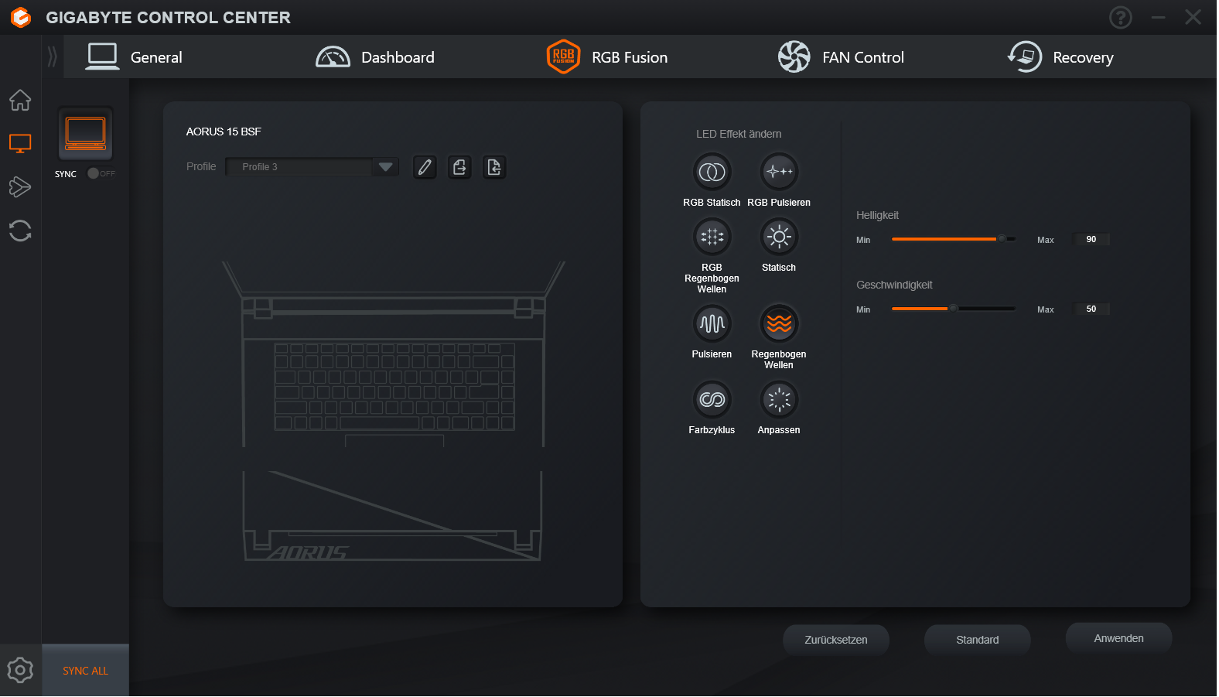Click Anwenden to apply settings
This screenshot has height=697, width=1219.
1119,638
